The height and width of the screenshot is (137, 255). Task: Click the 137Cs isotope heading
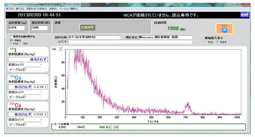(16, 105)
